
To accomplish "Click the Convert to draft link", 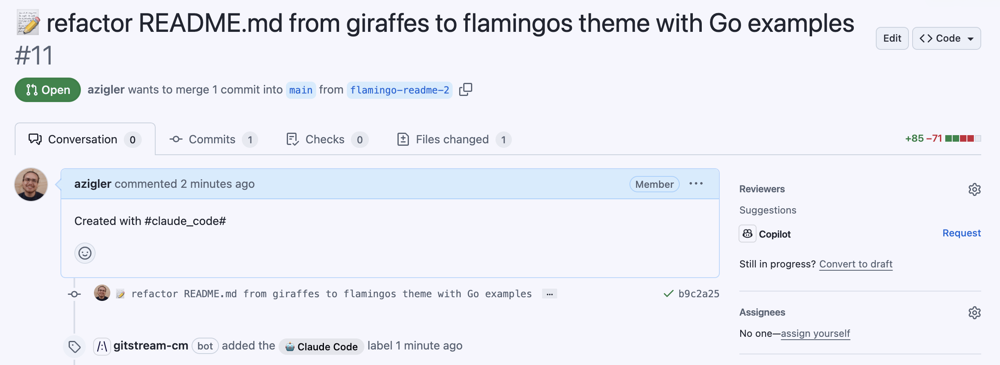I will 855,264.
